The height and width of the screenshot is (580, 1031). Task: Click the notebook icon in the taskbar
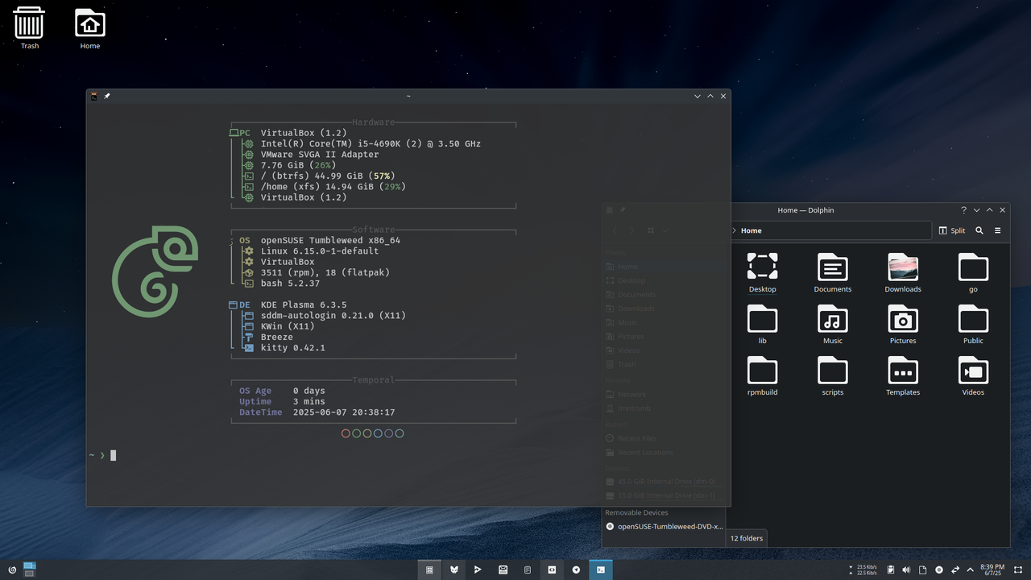[x=528, y=570]
